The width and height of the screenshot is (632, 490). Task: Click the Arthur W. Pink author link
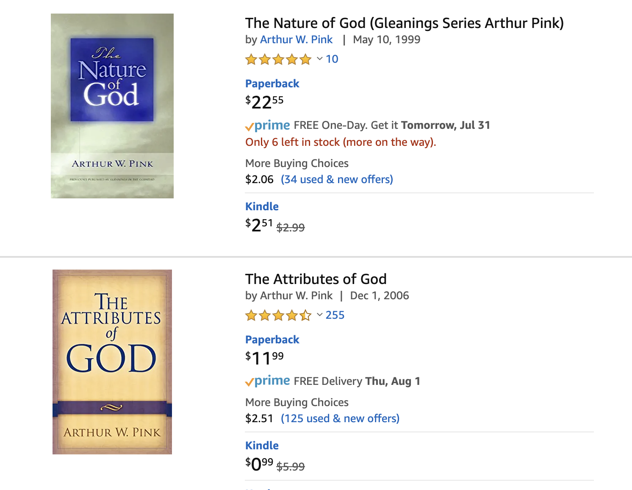coord(296,39)
